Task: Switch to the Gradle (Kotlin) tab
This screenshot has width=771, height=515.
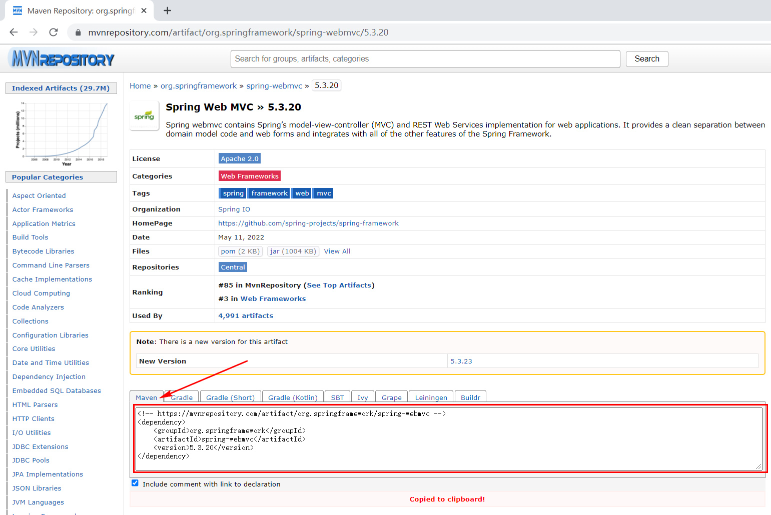Action: 293,397
